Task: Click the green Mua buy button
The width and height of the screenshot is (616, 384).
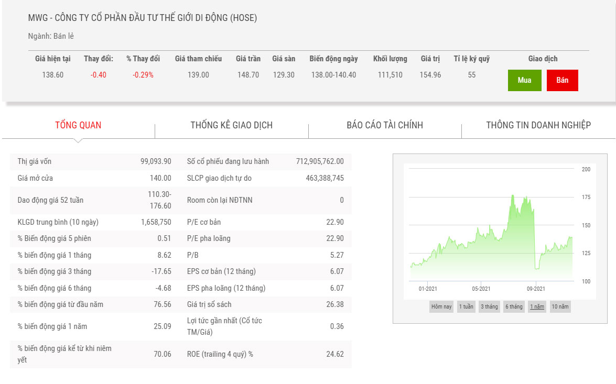Action: click(x=524, y=80)
